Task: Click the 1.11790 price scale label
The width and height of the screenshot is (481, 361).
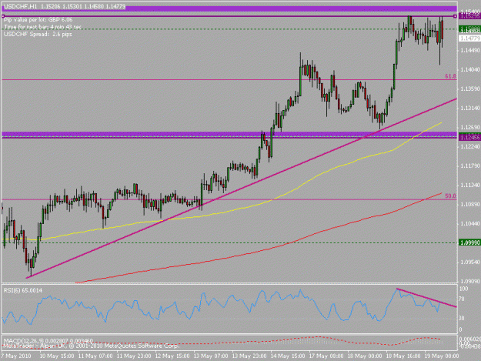Action: click(470, 165)
